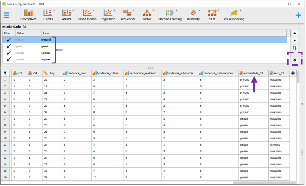Click the filter funnel icon in data table
Viewport: 306px width, 186px height.
click(x=5, y=73)
